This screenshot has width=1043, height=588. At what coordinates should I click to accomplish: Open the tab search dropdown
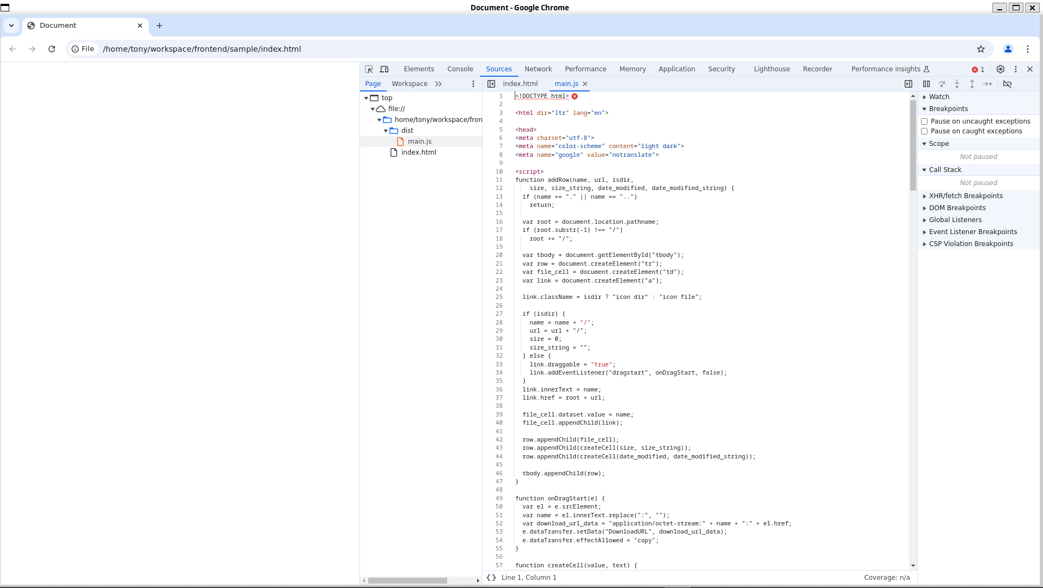coord(11,26)
